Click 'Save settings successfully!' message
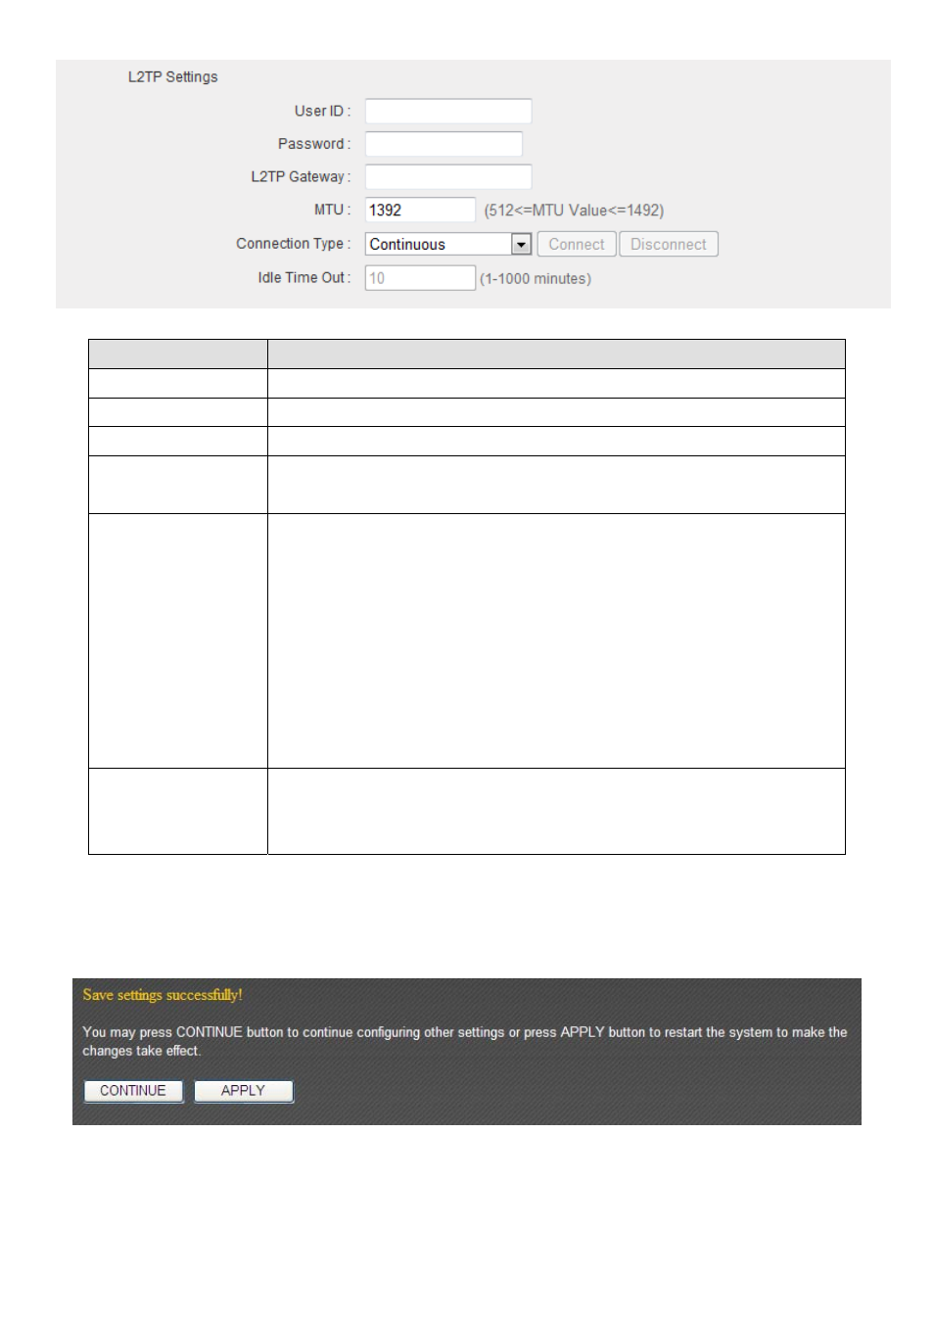This screenshot has width=934, height=1322. coord(163,995)
